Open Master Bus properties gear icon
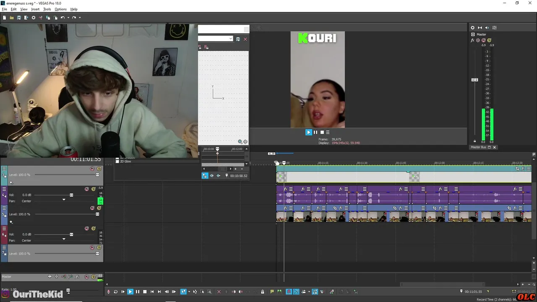 472,28
